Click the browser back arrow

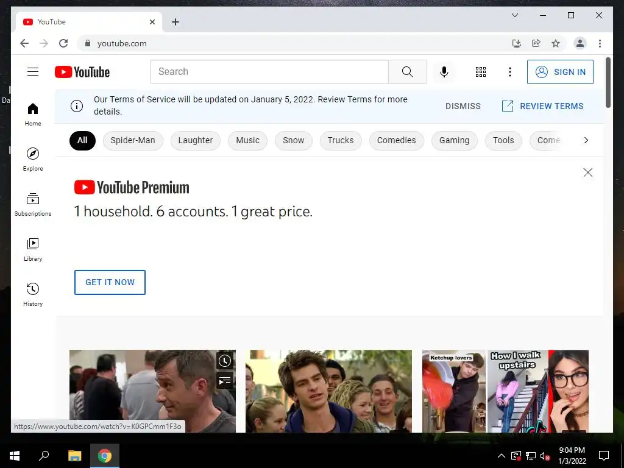pos(24,43)
